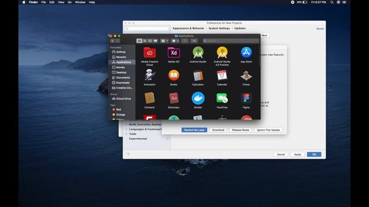The height and width of the screenshot is (207, 369).
Task: Click Ignore This Update button
Action: tap(268, 130)
